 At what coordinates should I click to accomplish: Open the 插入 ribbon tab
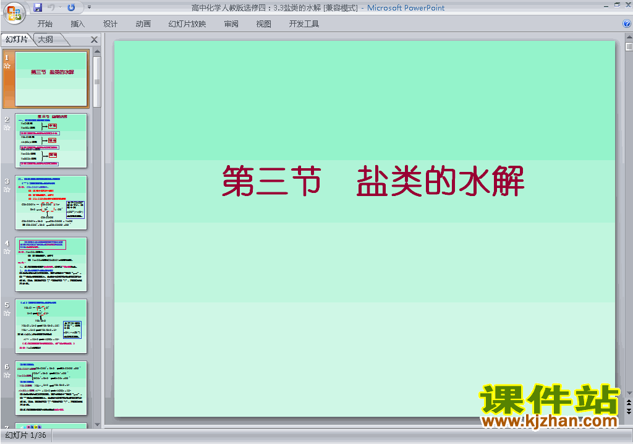tap(77, 24)
